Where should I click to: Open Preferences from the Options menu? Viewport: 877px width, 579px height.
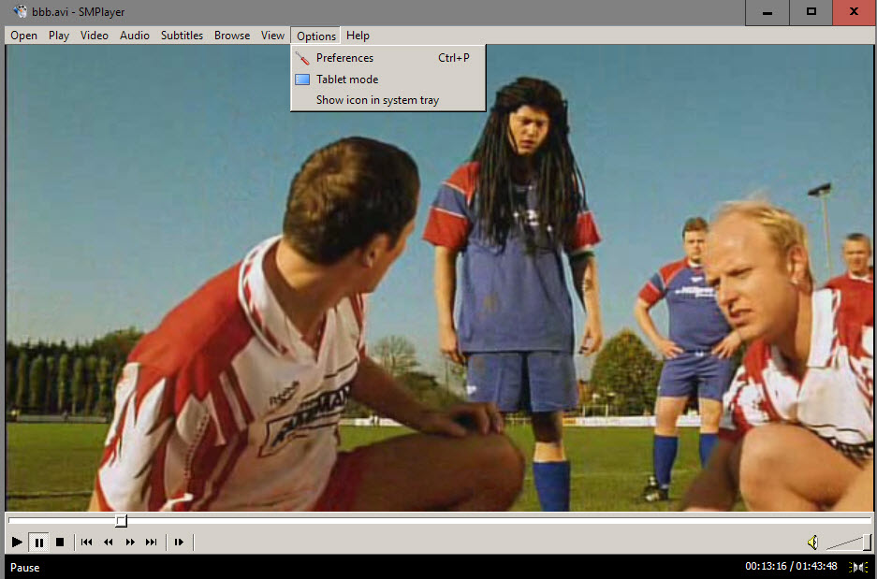pos(388,58)
